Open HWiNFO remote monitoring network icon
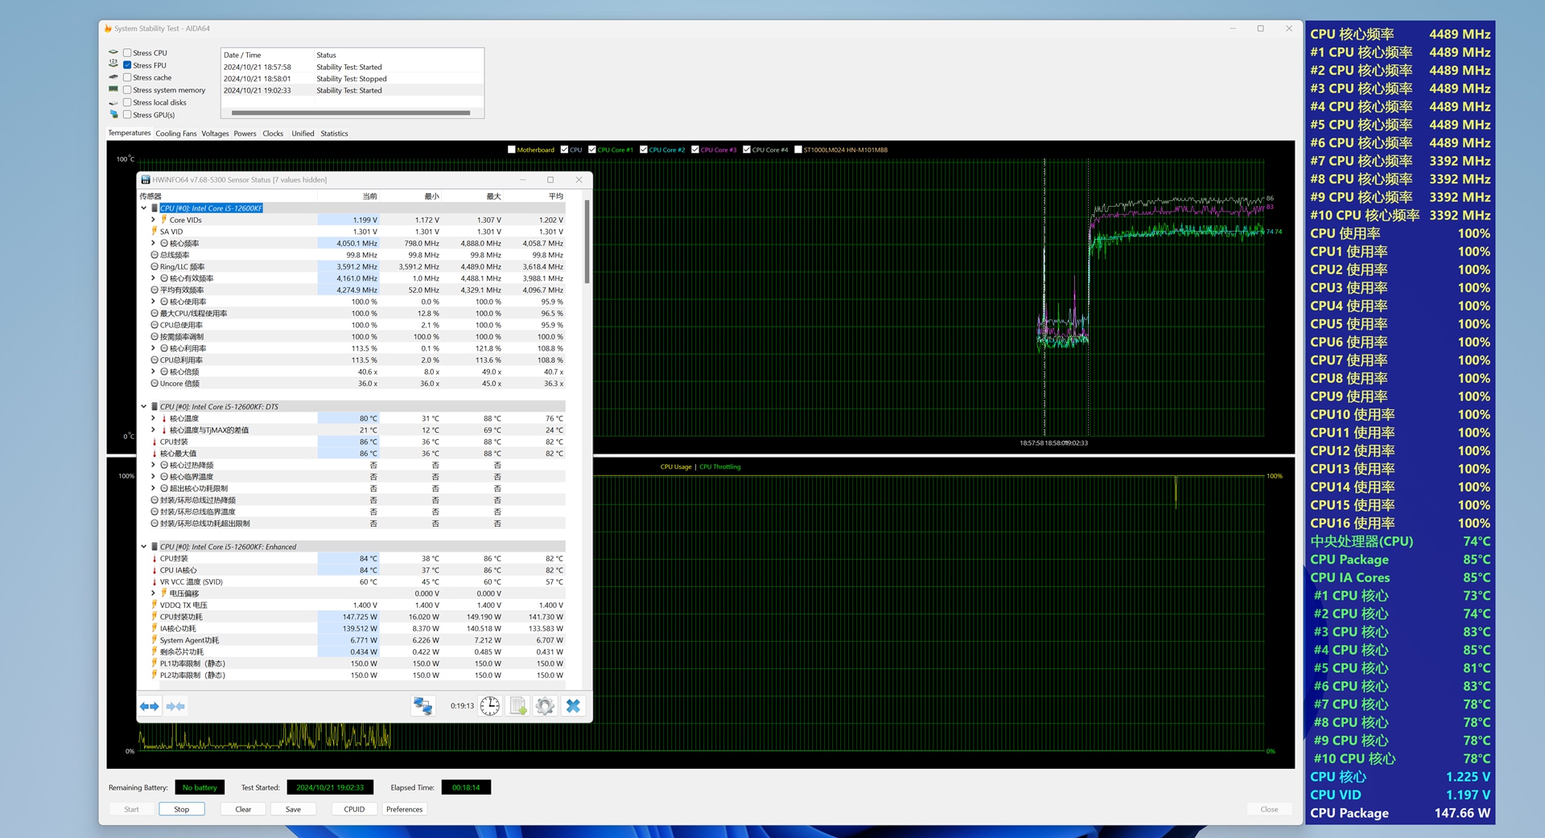 423,706
